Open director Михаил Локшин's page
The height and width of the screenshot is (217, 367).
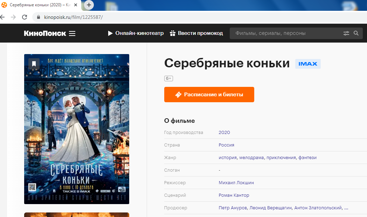point(236,182)
